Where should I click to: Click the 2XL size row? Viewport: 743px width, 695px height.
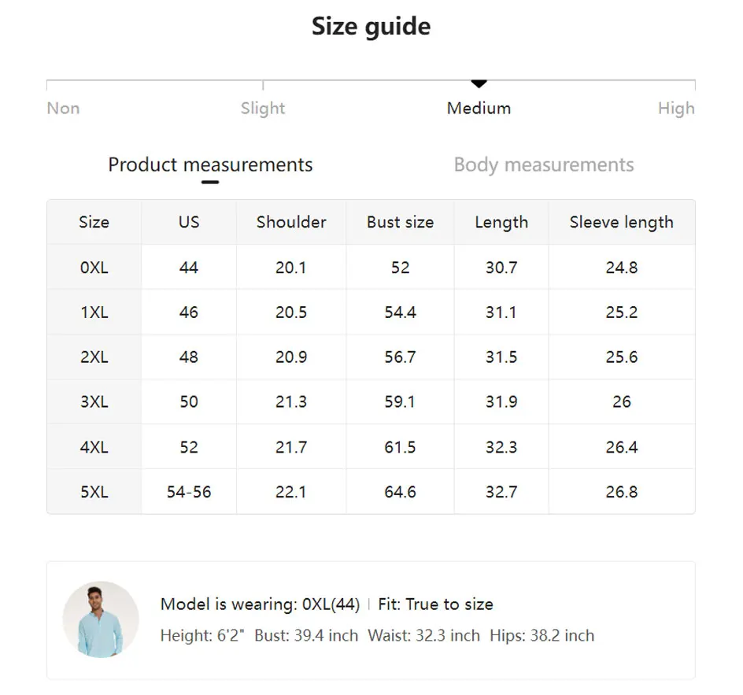point(371,357)
